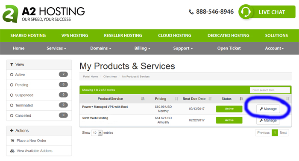The width and height of the screenshot is (299, 161).
Task: Go to the Open Ticket menu item
Action: 229,48
